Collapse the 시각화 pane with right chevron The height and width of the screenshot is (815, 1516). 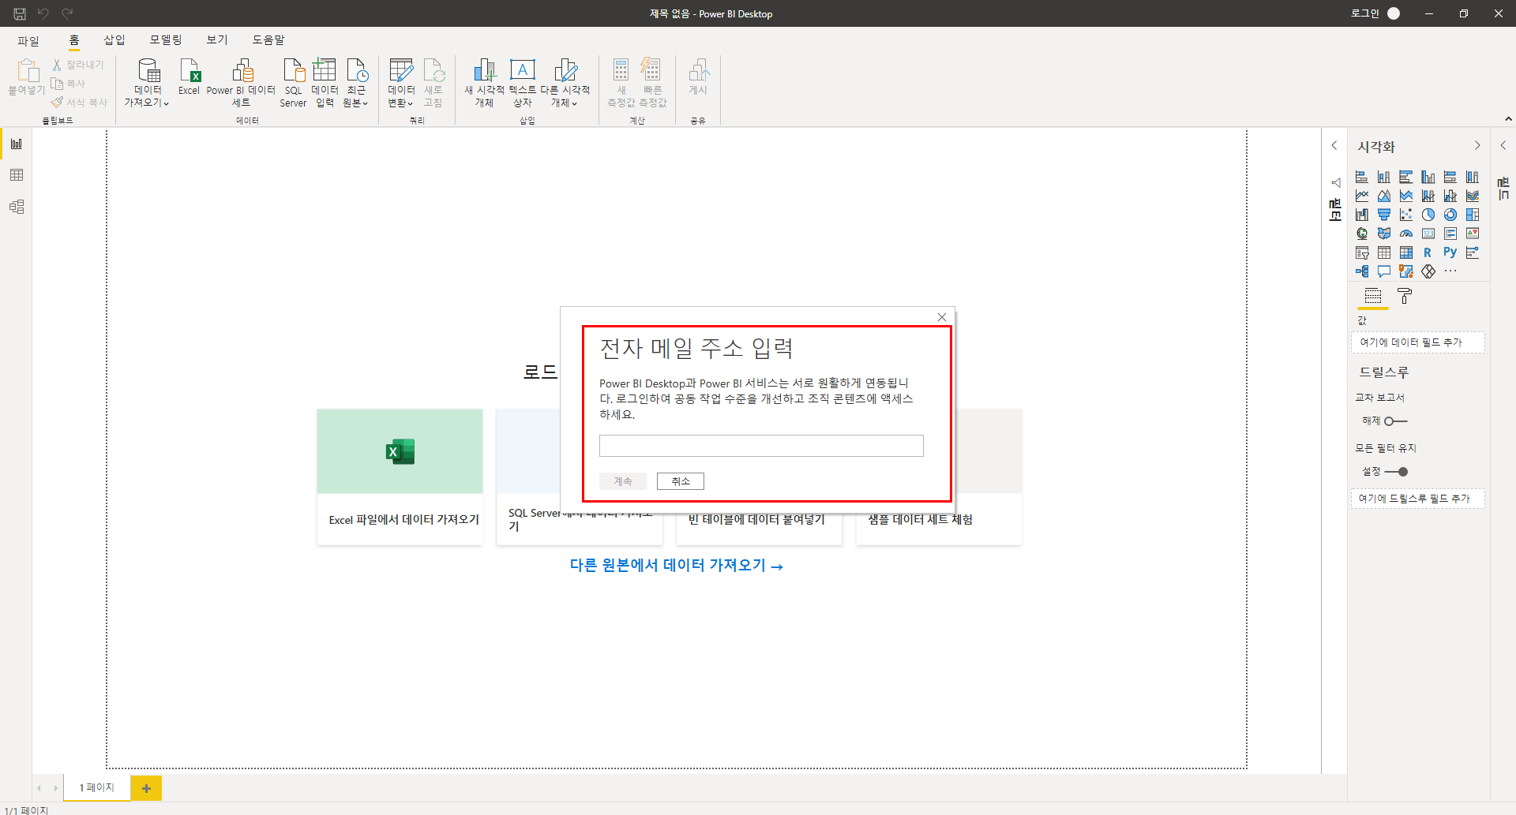[1477, 146]
